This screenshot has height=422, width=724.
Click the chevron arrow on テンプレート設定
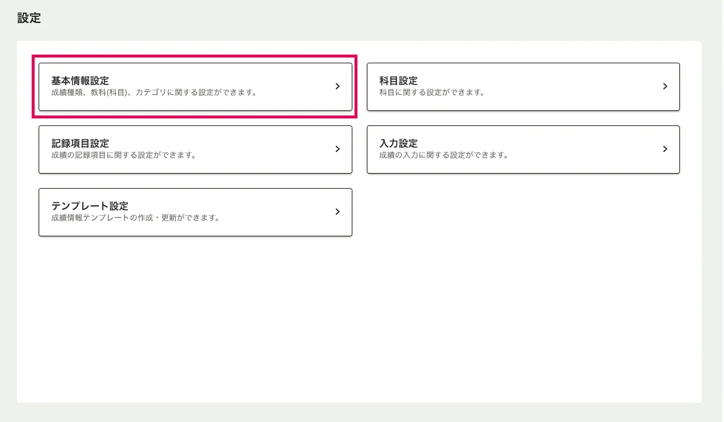tap(337, 212)
